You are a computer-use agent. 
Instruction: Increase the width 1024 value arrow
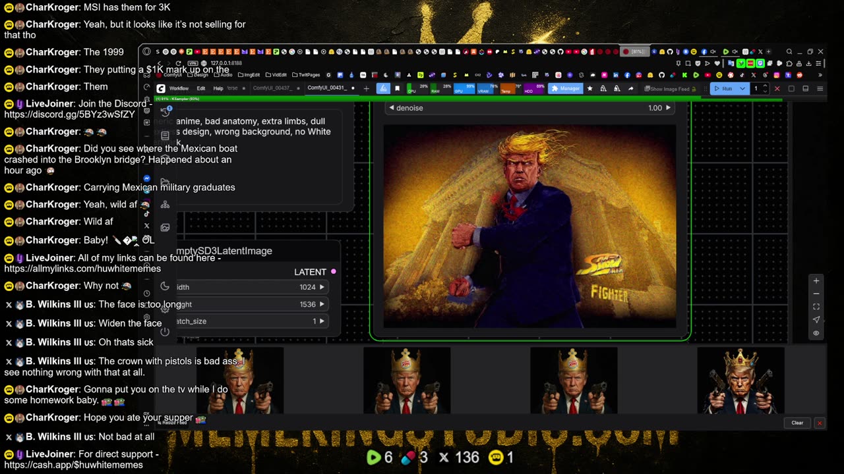pyautogui.click(x=322, y=287)
